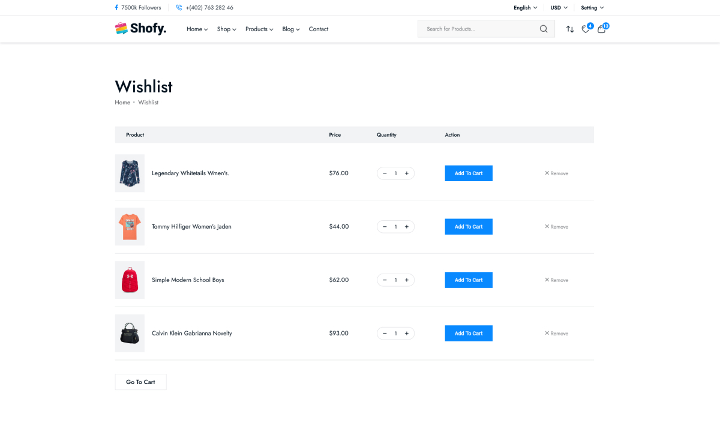
Task: Open the USD currency dropdown
Action: click(x=559, y=8)
